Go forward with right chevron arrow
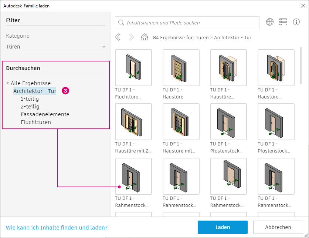Viewport: 309px width, 238px height. (x=131, y=37)
